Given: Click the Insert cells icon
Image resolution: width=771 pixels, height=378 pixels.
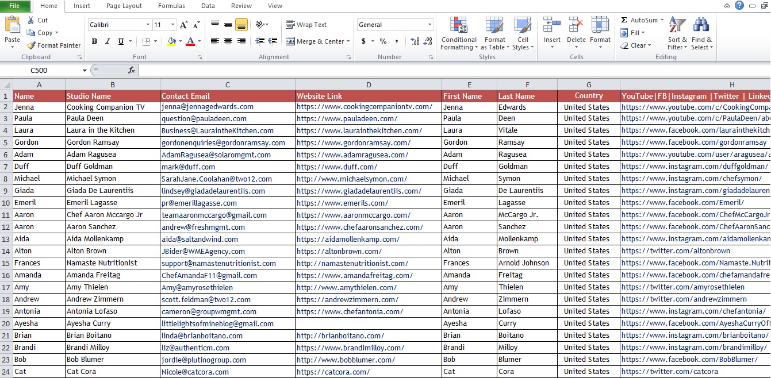Looking at the screenshot, I should coord(552,26).
